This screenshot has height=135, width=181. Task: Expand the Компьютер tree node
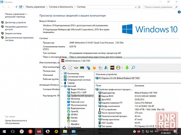click(x=62, y=74)
